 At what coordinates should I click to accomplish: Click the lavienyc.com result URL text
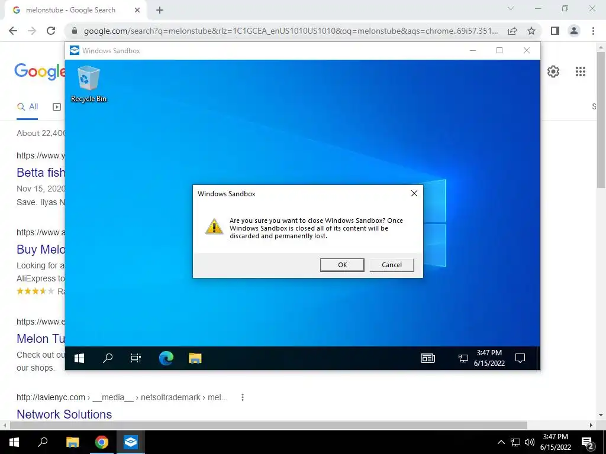122,397
